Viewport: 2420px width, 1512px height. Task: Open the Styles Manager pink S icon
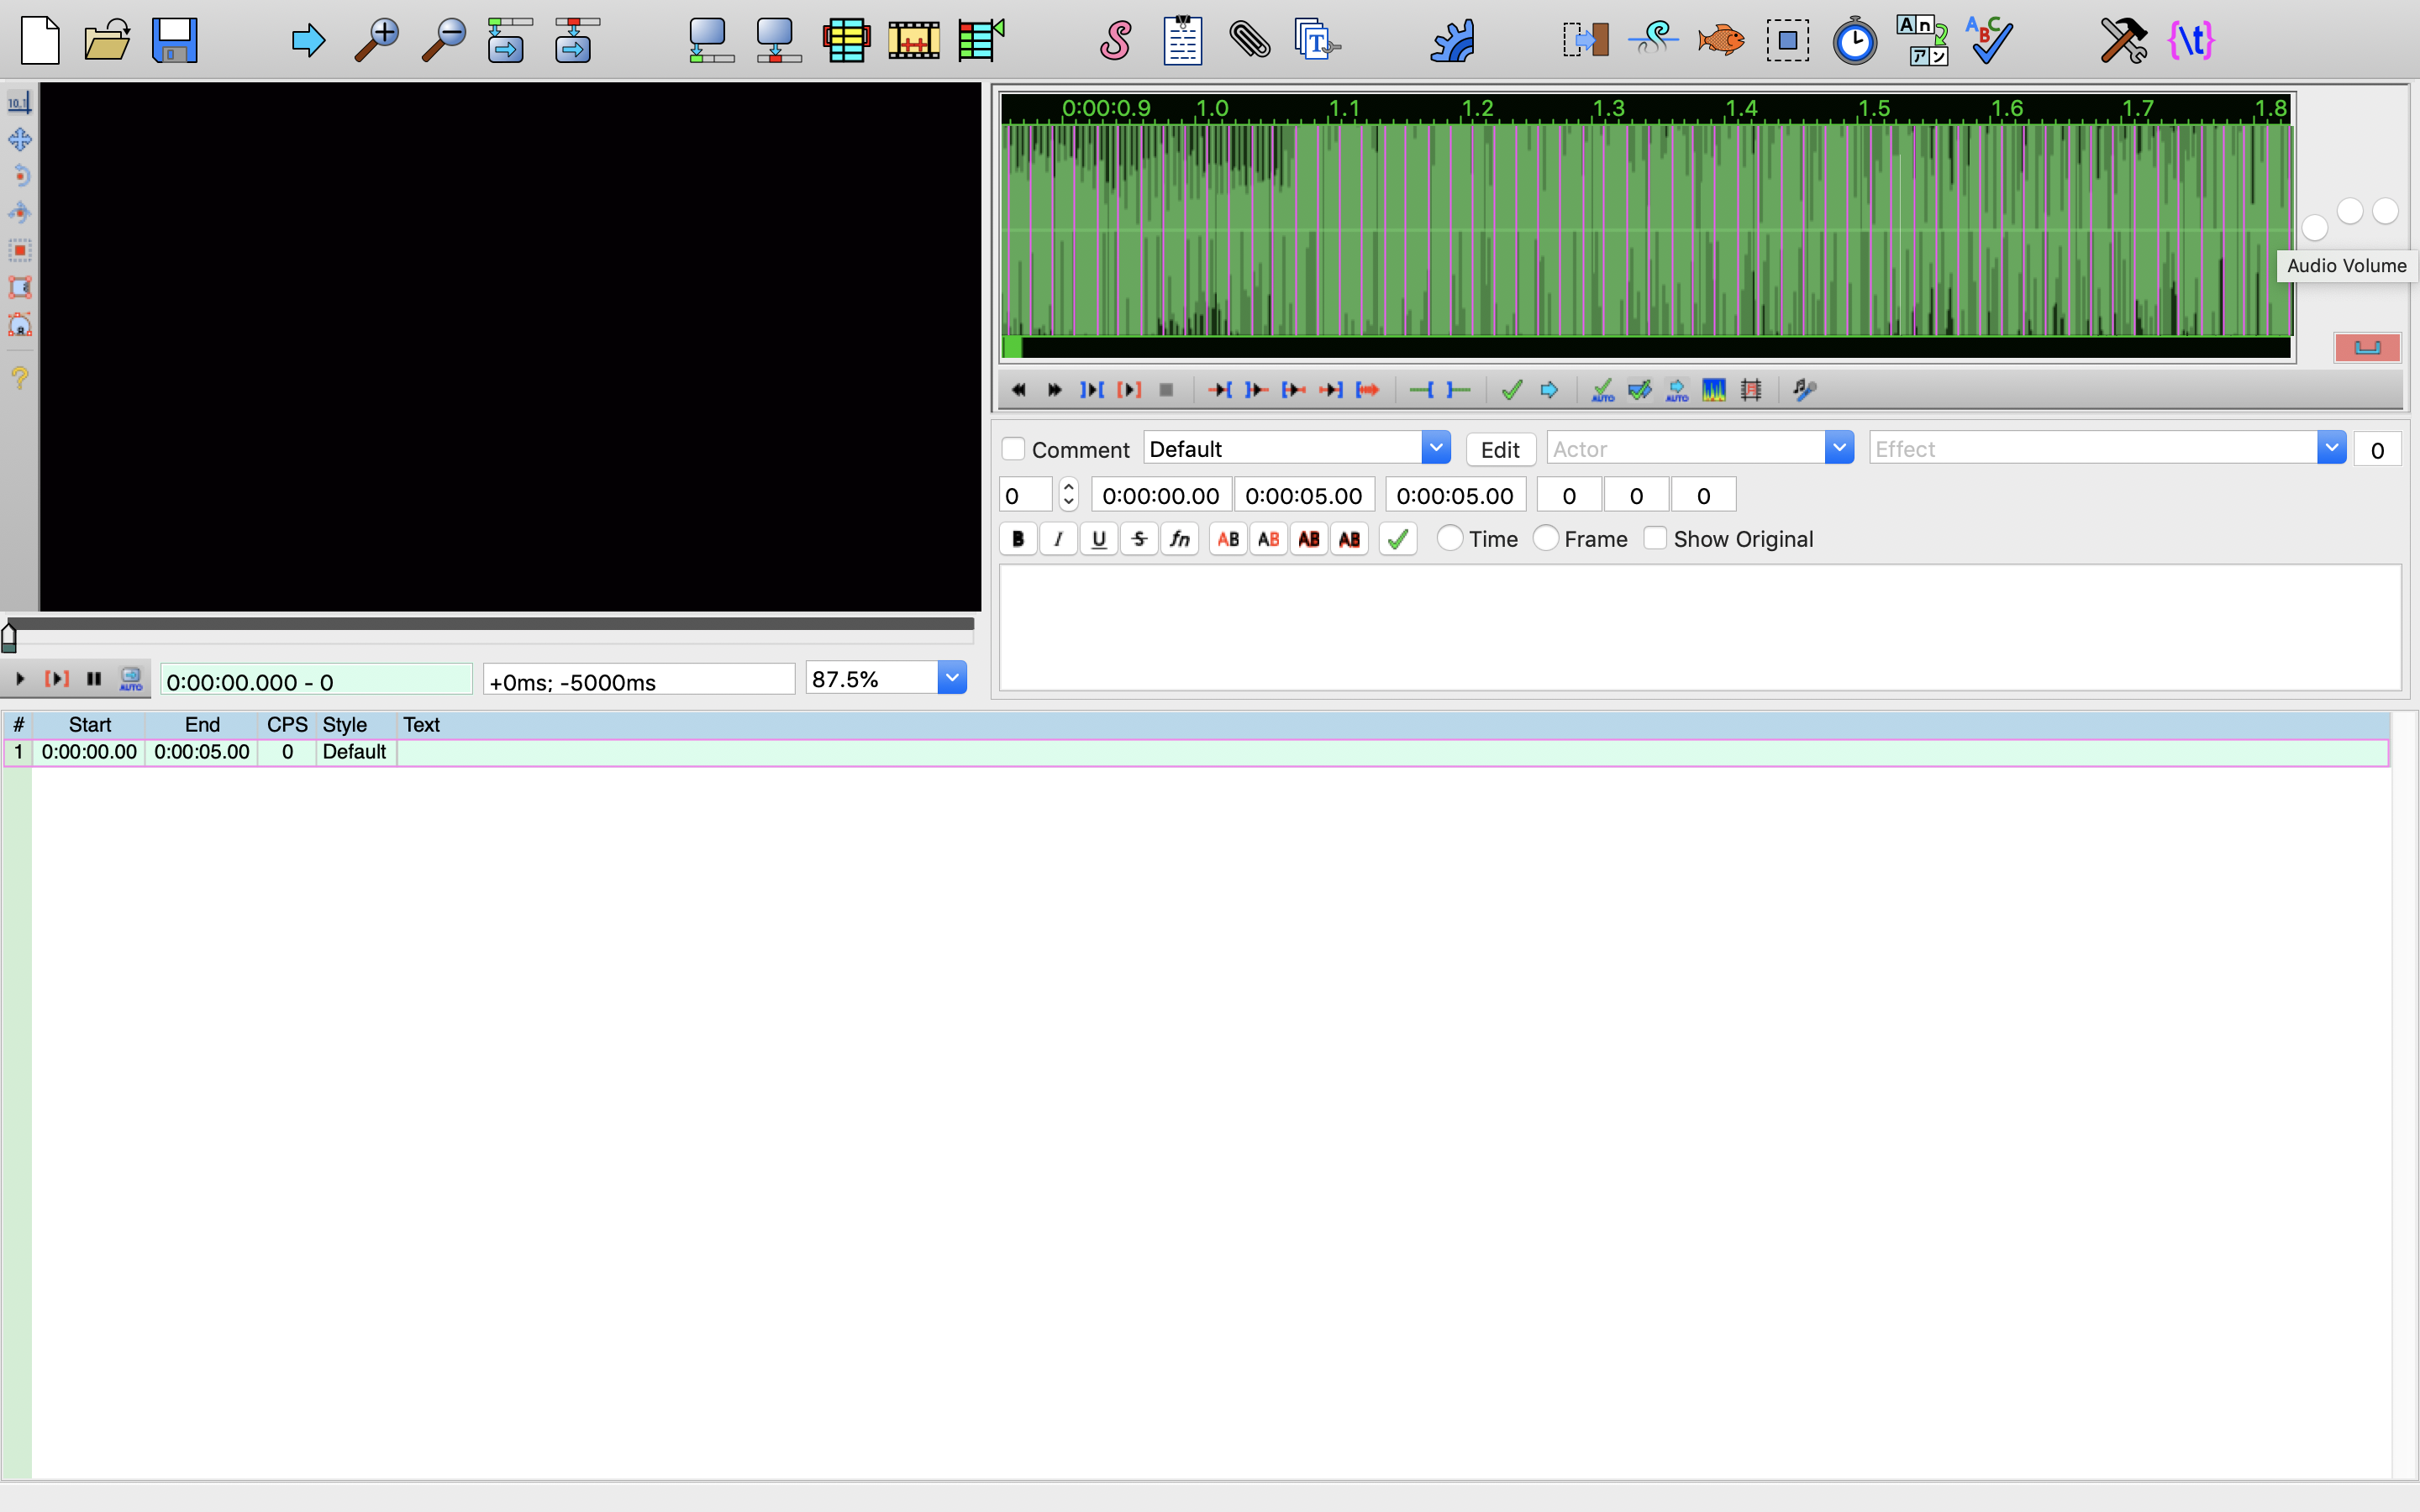(1115, 41)
